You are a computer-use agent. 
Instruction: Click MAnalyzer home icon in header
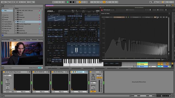tap(166, 10)
